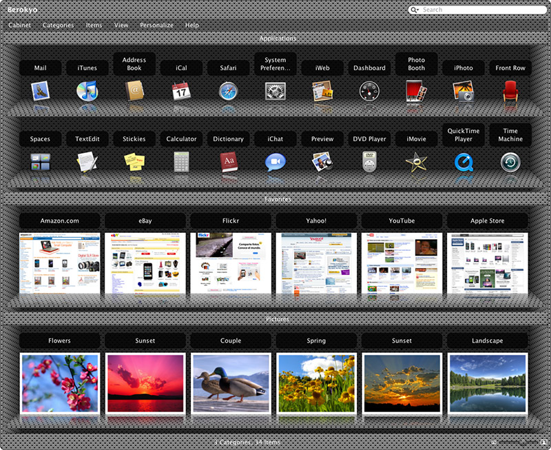Viewport: 551px width, 450px height.
Task: Launch iMovie star icon
Action: click(x=417, y=162)
